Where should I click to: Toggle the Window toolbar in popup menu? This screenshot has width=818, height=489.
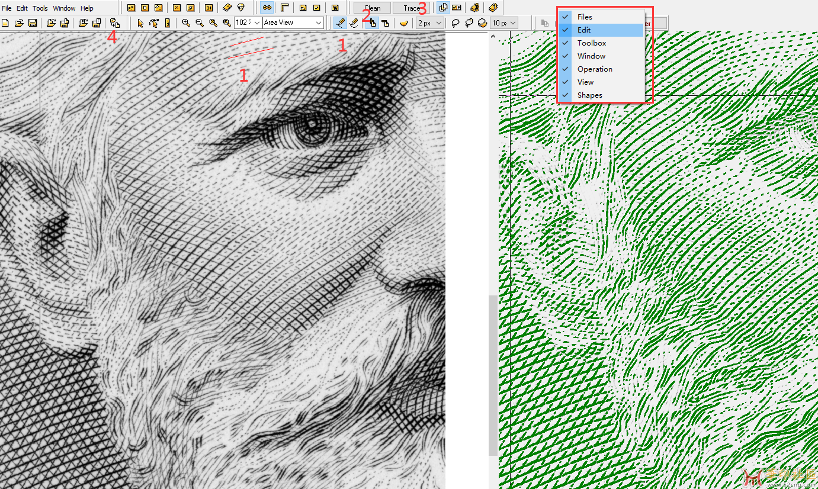tap(601, 56)
